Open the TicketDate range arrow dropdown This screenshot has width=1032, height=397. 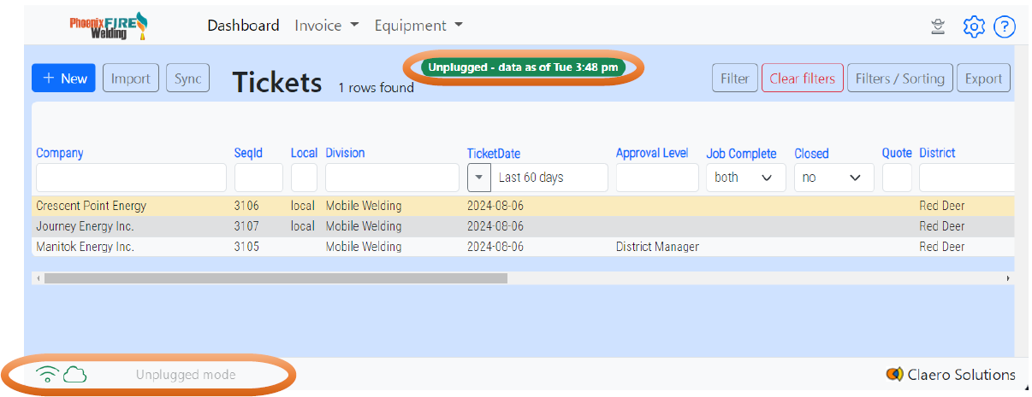pyautogui.click(x=479, y=178)
